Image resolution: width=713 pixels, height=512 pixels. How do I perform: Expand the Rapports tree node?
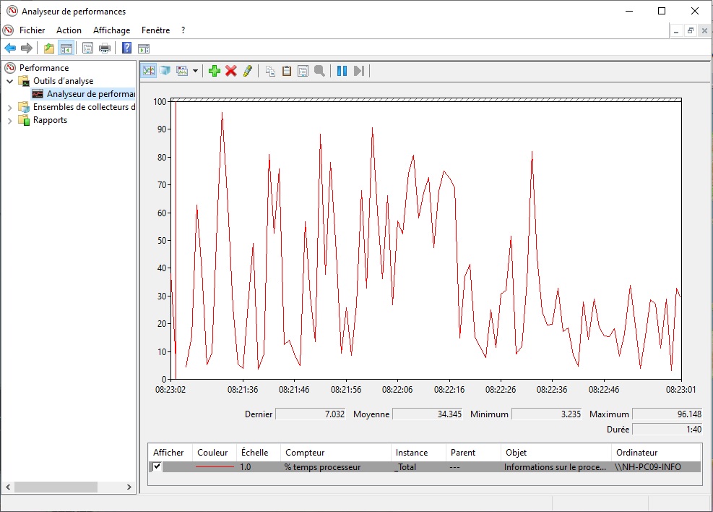tap(10, 120)
